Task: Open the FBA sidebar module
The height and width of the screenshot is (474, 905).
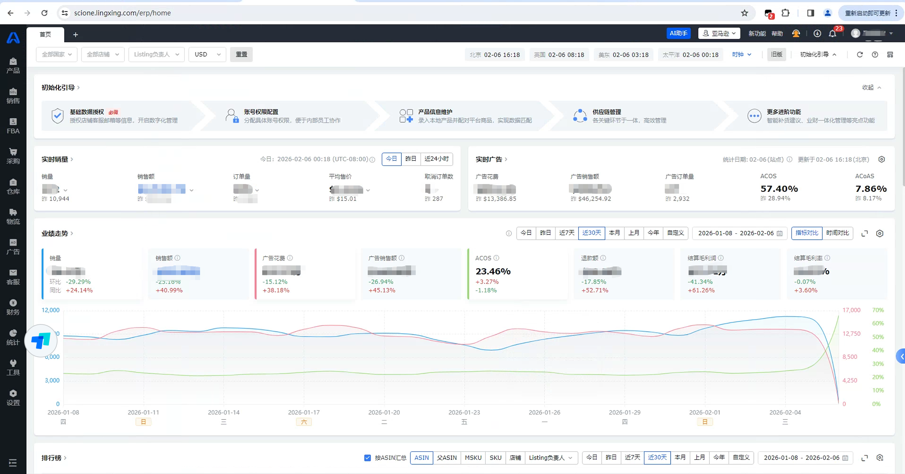Action: (13, 126)
